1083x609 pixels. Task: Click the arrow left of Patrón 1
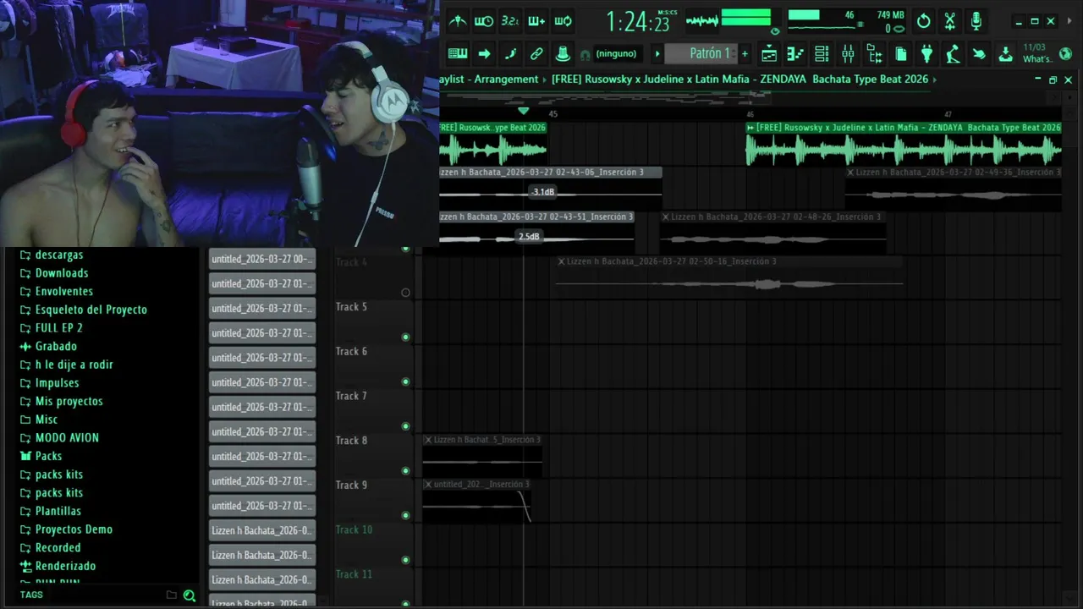tap(657, 54)
